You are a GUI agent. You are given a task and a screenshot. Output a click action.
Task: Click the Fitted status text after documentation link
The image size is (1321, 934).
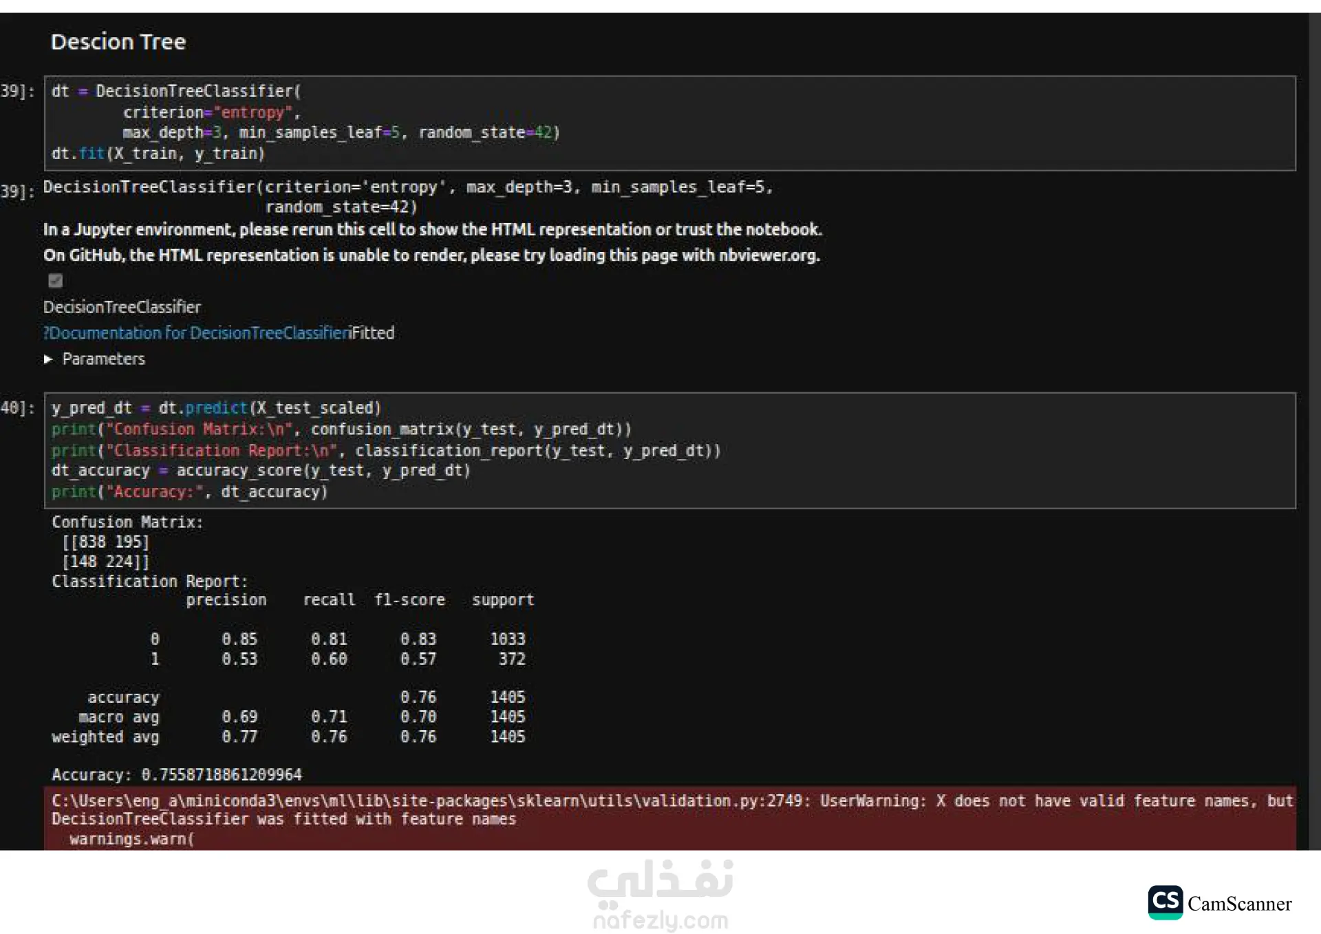pos(374,333)
